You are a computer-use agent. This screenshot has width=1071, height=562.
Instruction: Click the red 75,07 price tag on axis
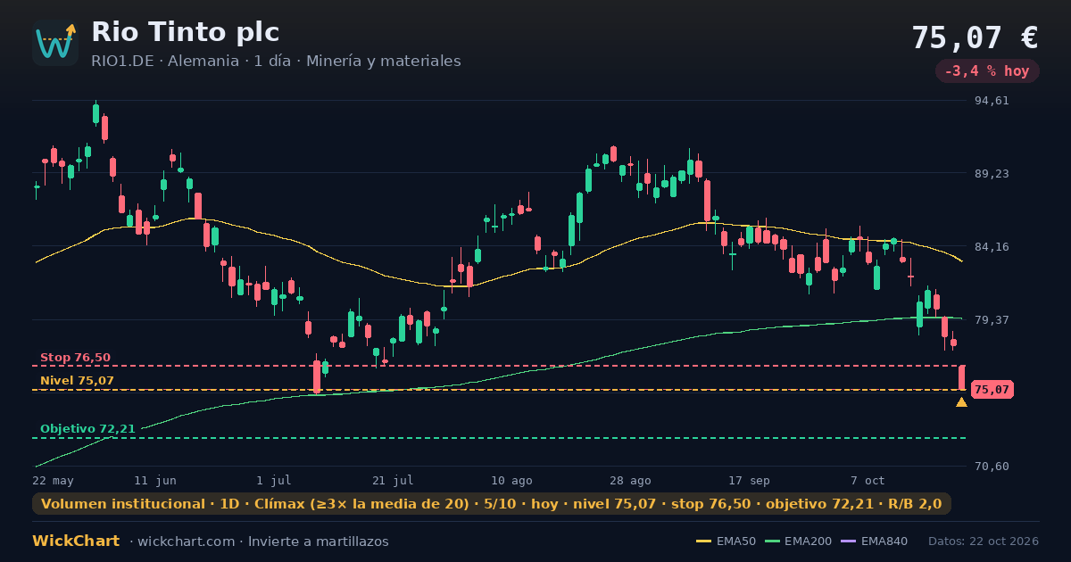992,390
